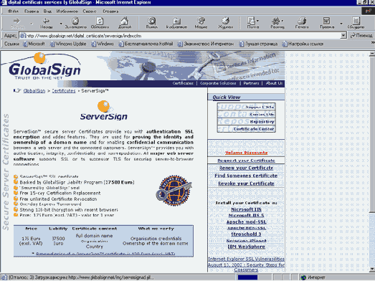Open the Избранное (Favorites) toolbar pane
This screenshot has width=375, height=281.
point(176,23)
